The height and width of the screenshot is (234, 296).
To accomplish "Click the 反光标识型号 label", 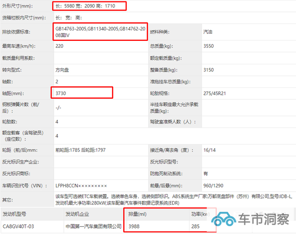I will click(164, 162).
